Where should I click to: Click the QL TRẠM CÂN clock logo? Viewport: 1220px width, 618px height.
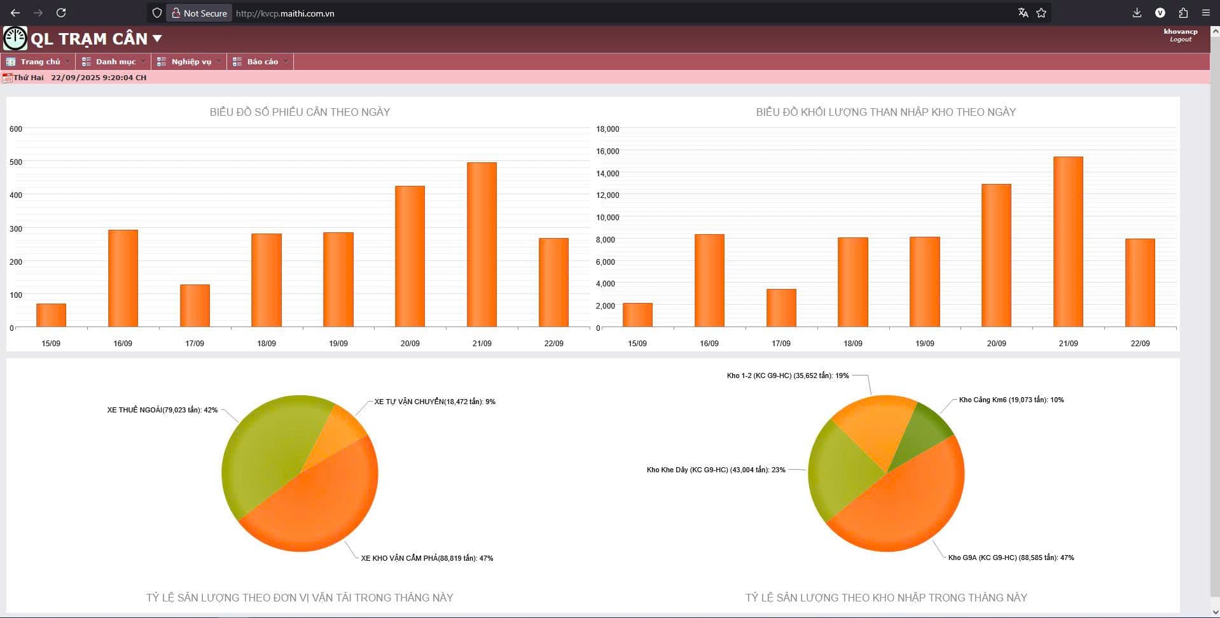[x=15, y=39]
